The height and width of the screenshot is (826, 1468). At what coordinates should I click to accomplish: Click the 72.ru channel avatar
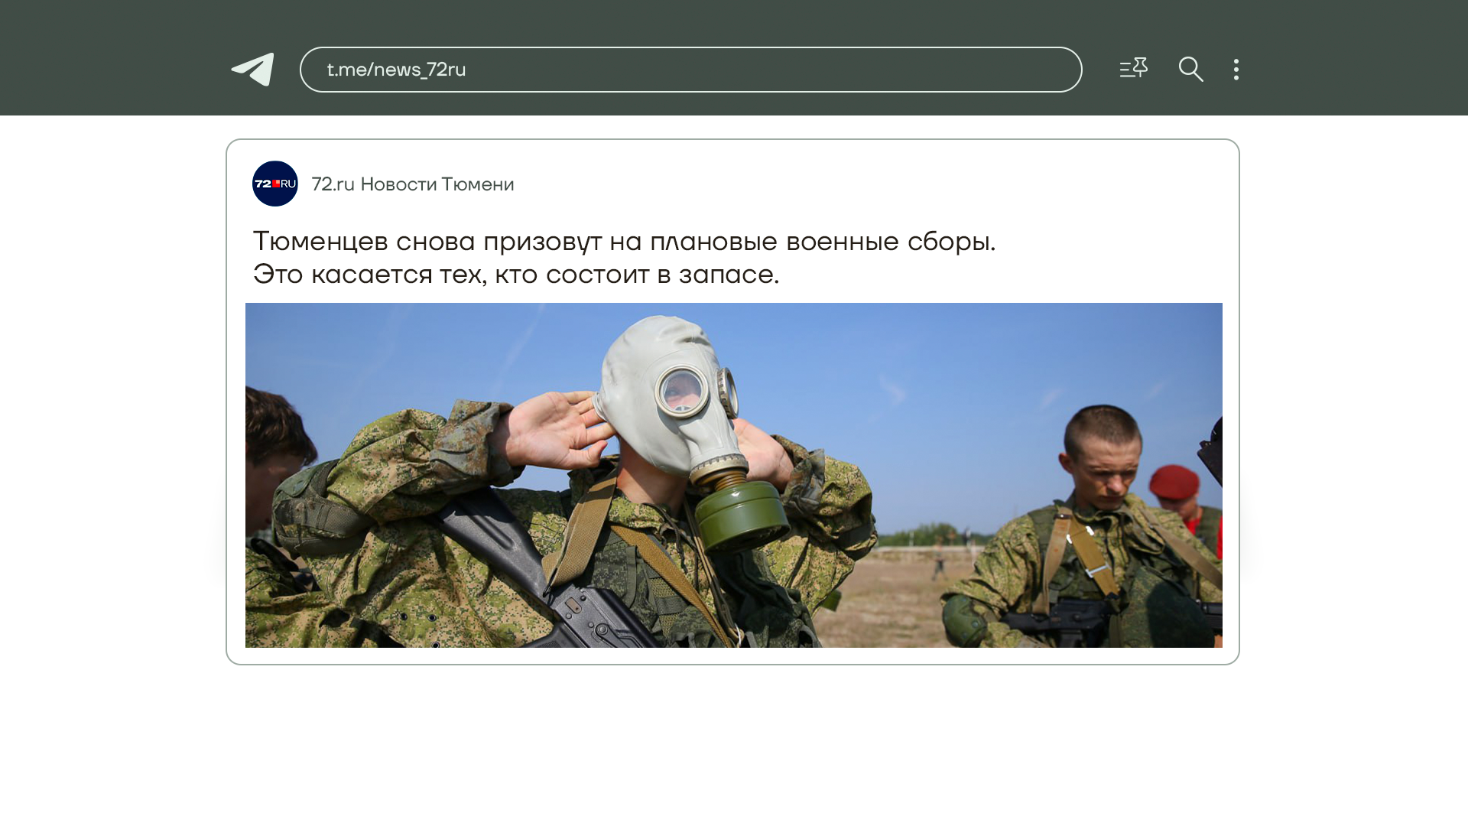pos(275,184)
